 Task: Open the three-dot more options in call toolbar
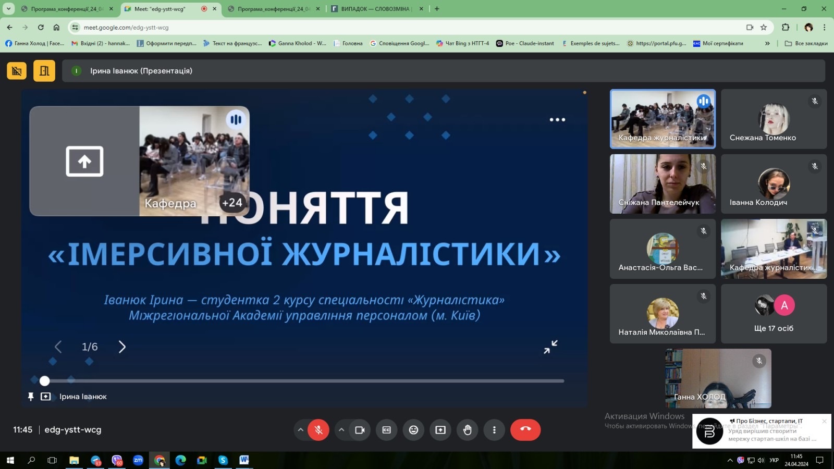[494, 430]
